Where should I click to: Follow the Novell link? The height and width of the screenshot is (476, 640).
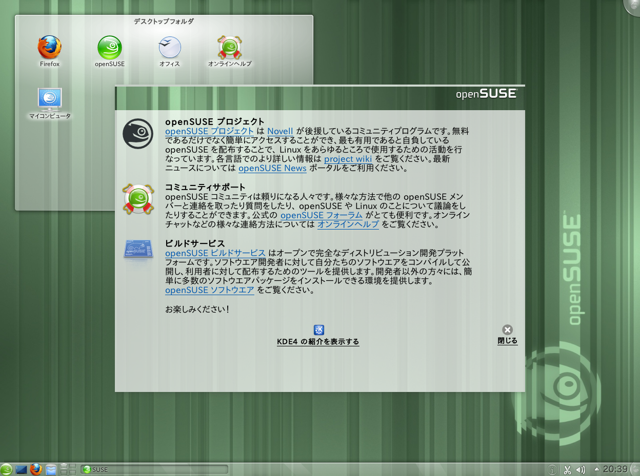pos(280,131)
